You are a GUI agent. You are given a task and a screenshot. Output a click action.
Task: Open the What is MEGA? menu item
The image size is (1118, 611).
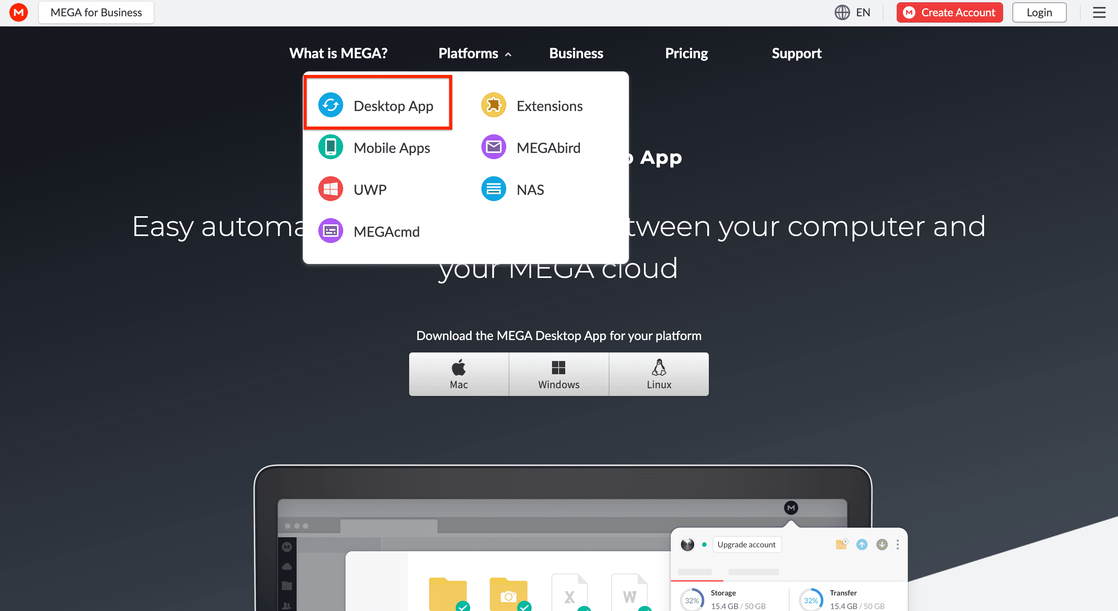[339, 53]
